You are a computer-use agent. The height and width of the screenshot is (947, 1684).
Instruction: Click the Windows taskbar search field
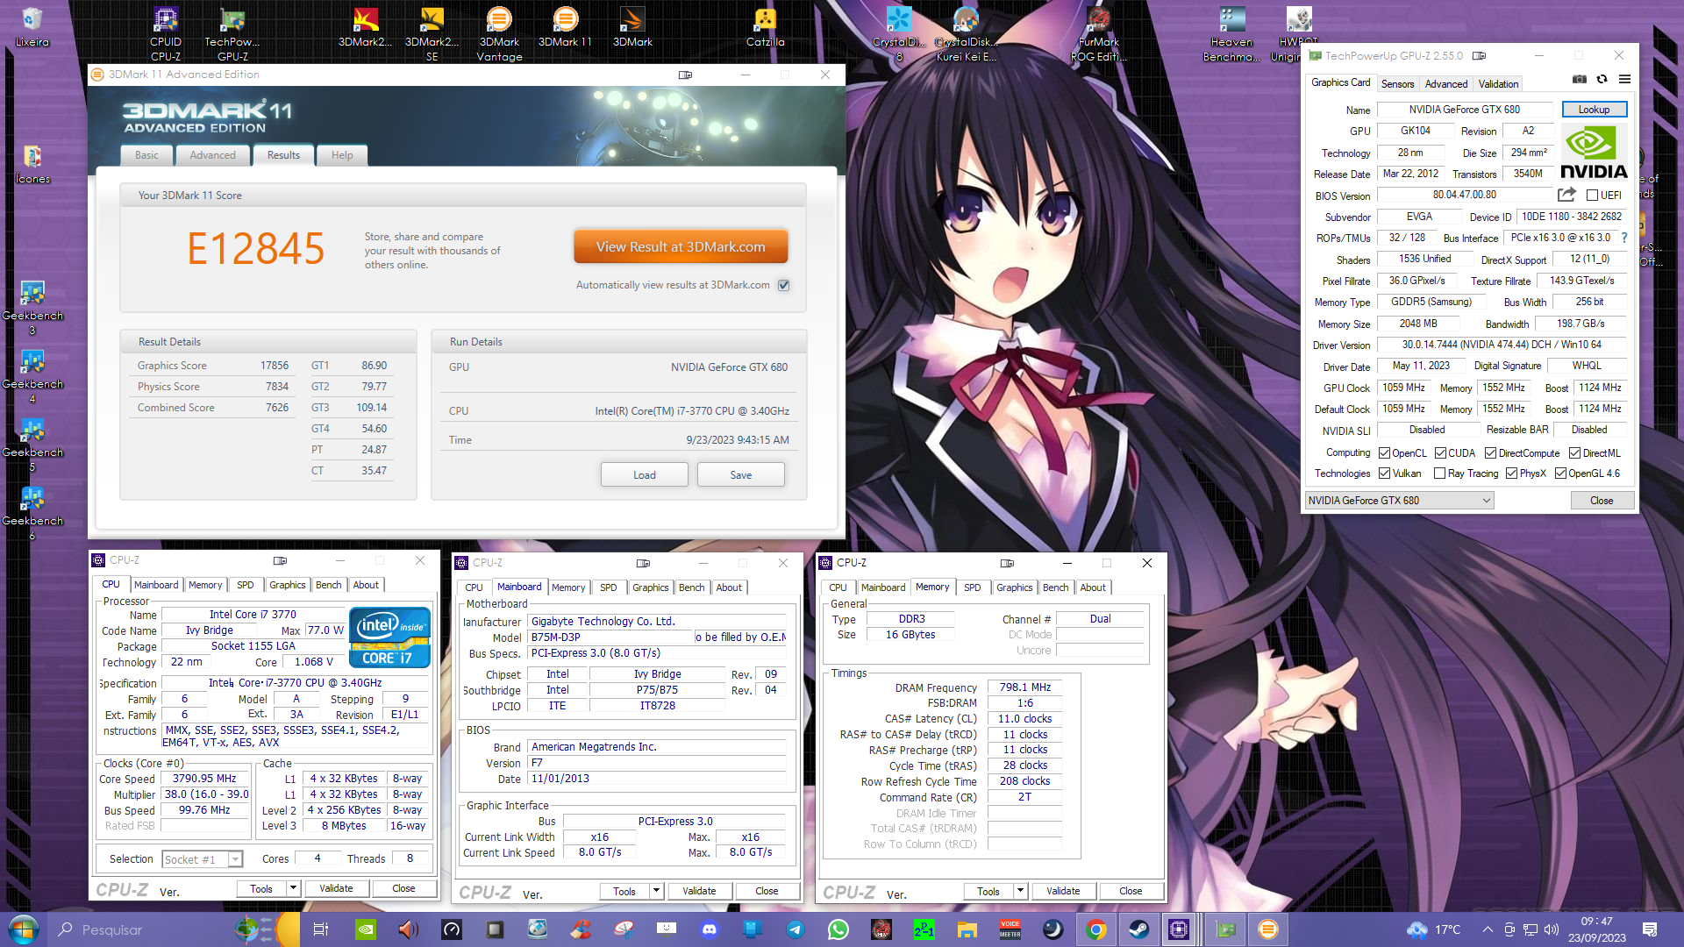tap(140, 929)
